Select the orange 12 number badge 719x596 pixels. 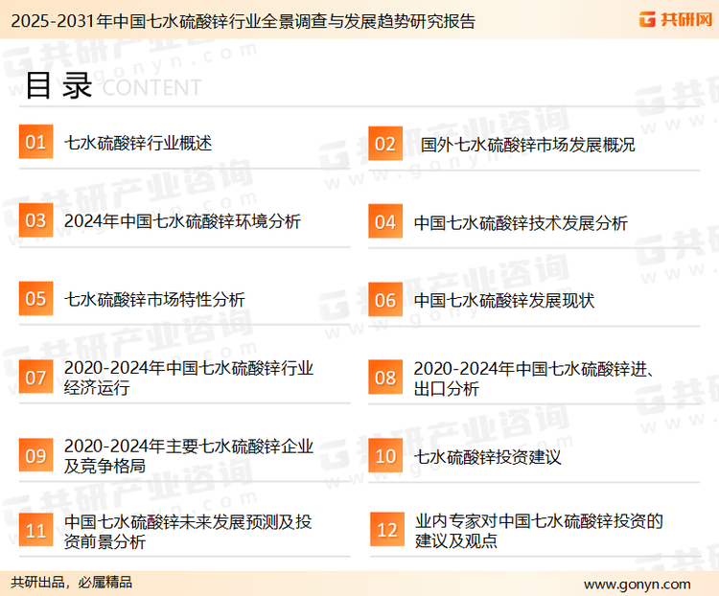(387, 530)
